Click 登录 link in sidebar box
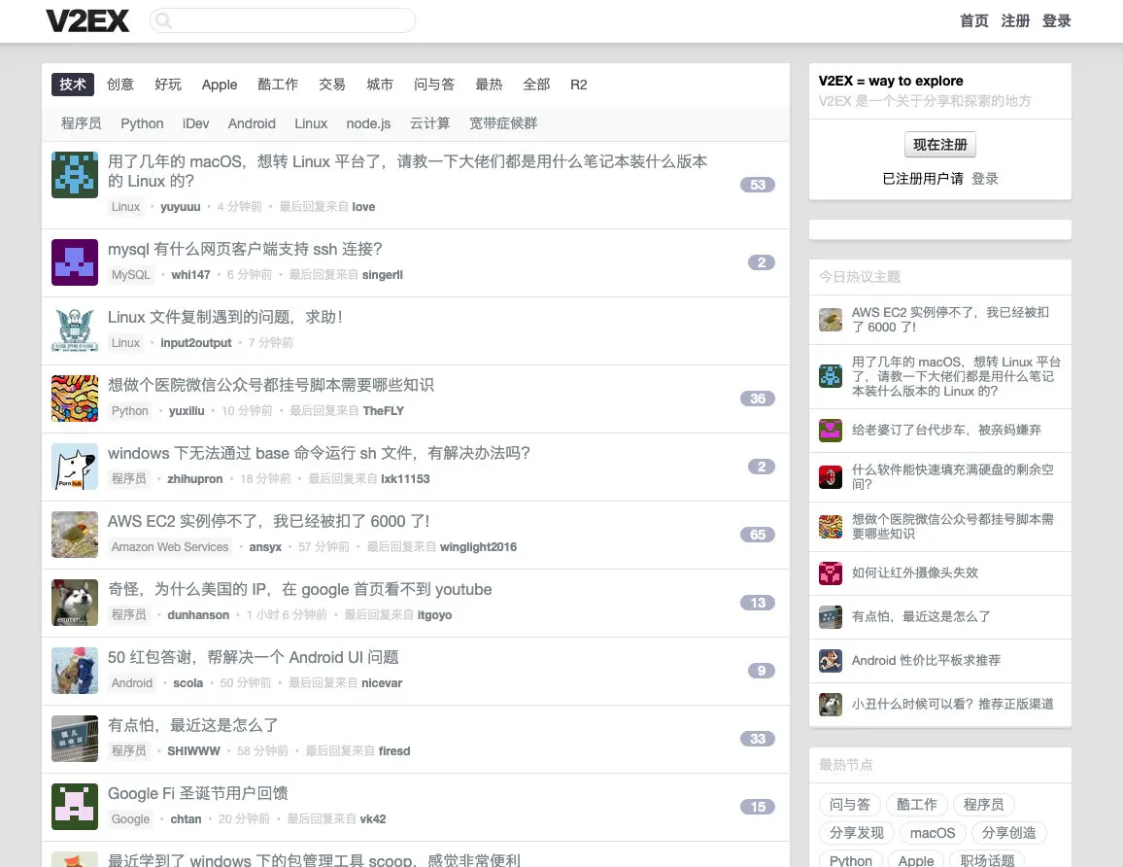 [985, 179]
